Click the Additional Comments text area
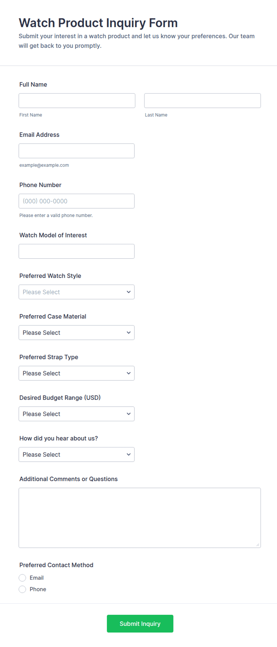The image size is (277, 647). click(x=140, y=518)
